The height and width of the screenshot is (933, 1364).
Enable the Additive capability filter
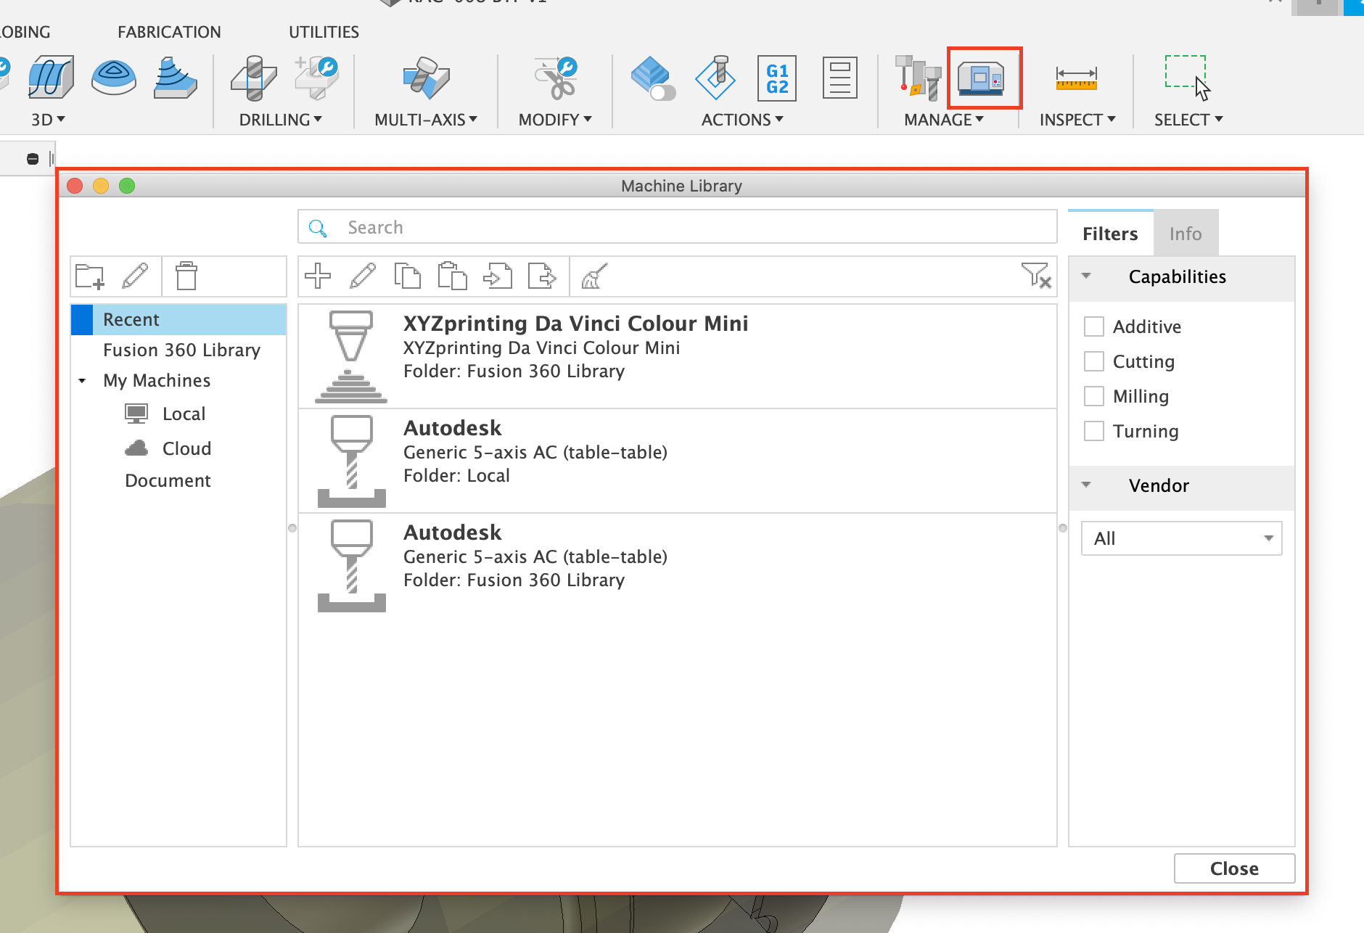1093,326
